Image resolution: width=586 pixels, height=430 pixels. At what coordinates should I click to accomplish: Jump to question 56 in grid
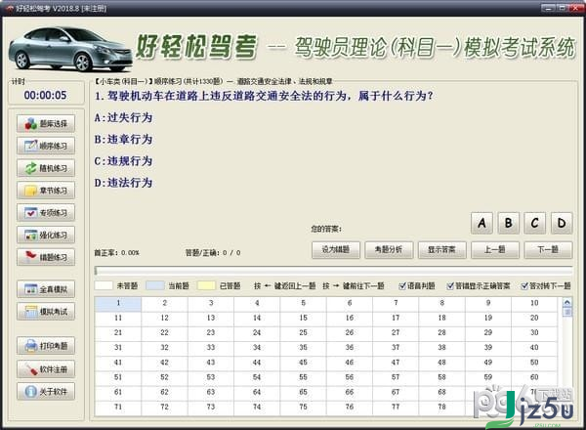[350, 377]
